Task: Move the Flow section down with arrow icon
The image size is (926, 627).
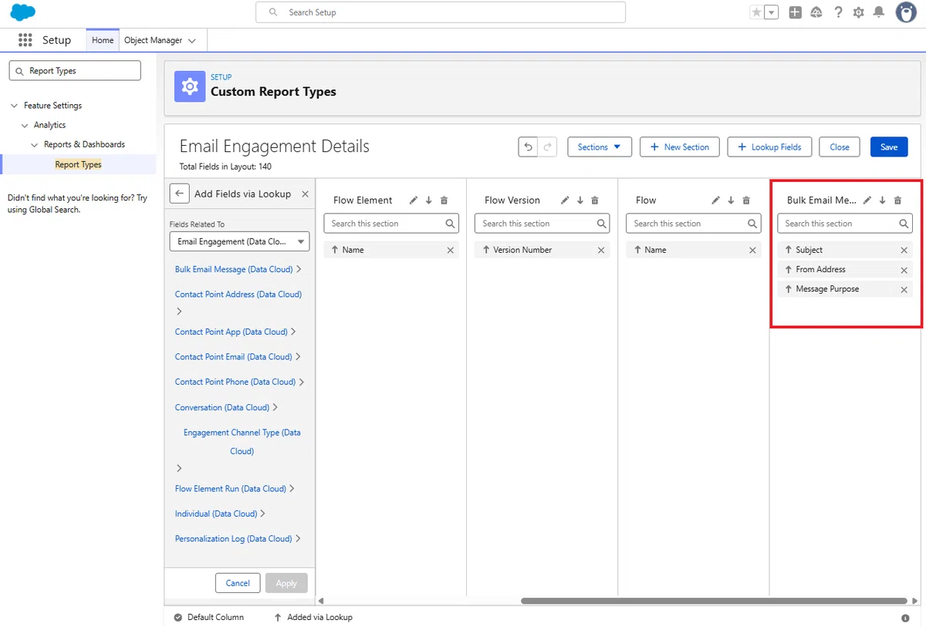Action: pyautogui.click(x=731, y=201)
